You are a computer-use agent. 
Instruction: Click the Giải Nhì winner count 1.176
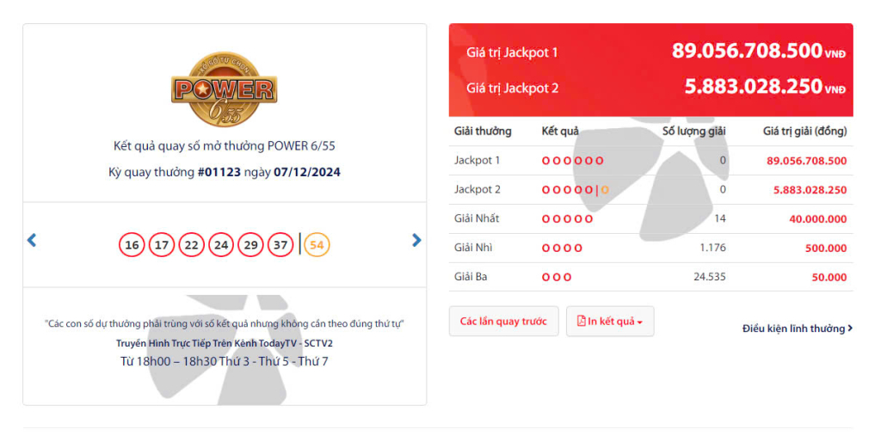(x=712, y=248)
